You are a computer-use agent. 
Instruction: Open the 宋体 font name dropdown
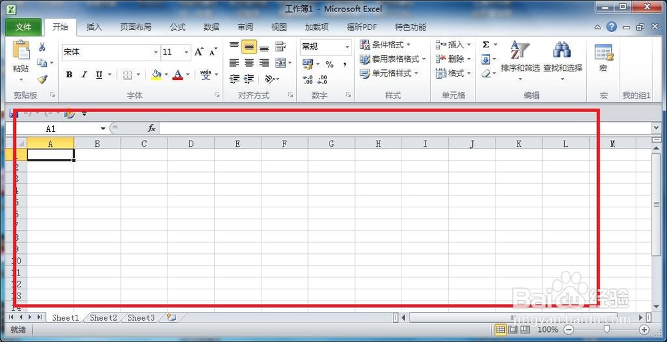(155, 52)
